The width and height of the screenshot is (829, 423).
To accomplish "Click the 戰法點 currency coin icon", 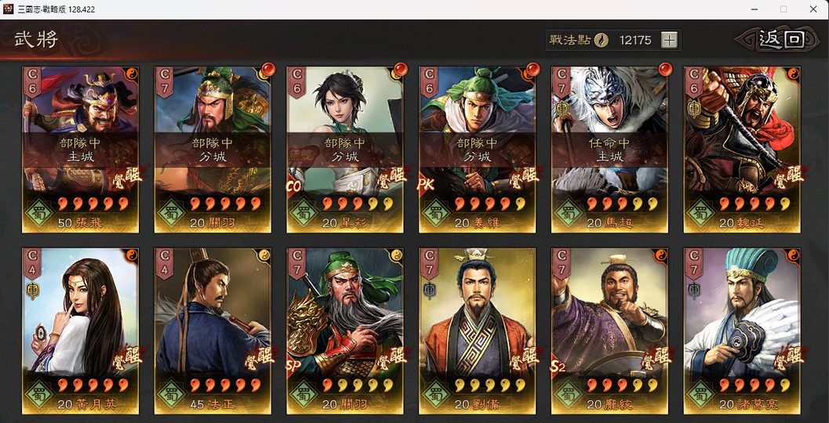I will (x=601, y=40).
